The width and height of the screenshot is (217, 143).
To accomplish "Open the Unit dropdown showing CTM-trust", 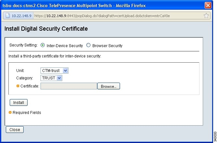I will coord(54,71).
